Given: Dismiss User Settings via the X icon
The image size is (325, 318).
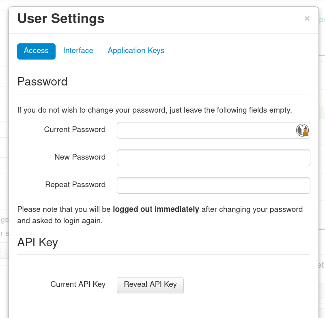Looking at the screenshot, I should [x=307, y=18].
